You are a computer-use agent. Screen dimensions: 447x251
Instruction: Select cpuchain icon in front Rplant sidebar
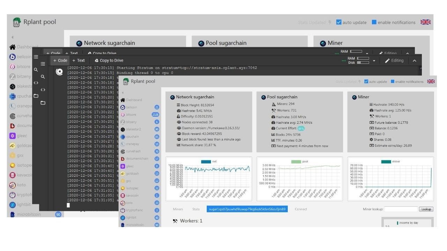[x=123, y=137]
